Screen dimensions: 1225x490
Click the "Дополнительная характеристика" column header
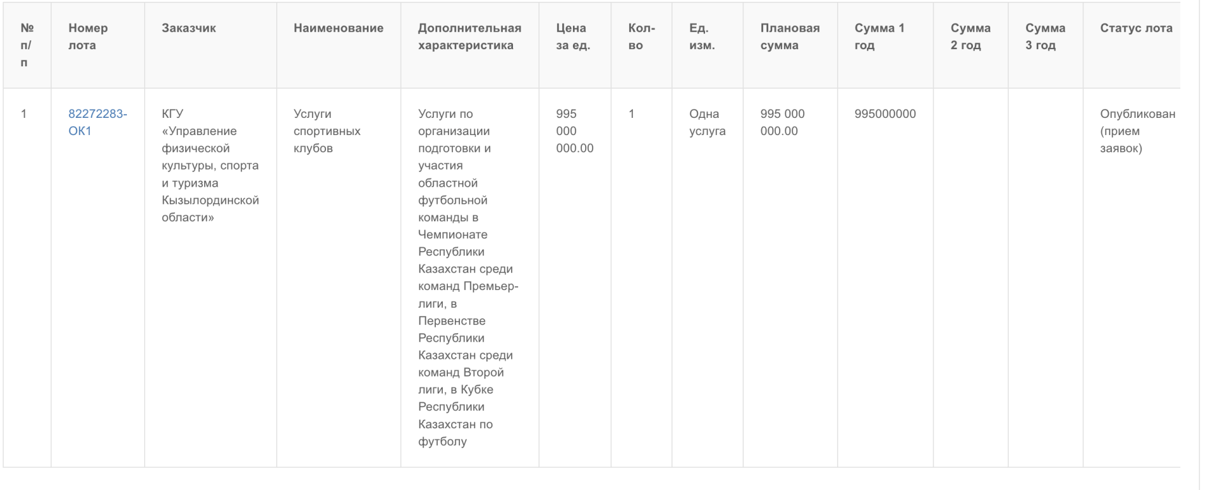click(x=469, y=37)
